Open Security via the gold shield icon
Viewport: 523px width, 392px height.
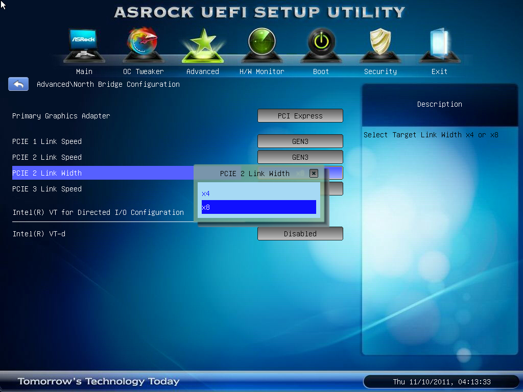pyautogui.click(x=380, y=45)
